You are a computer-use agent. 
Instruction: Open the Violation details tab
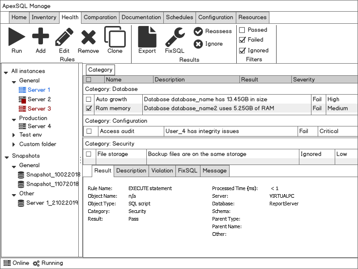tap(162, 171)
